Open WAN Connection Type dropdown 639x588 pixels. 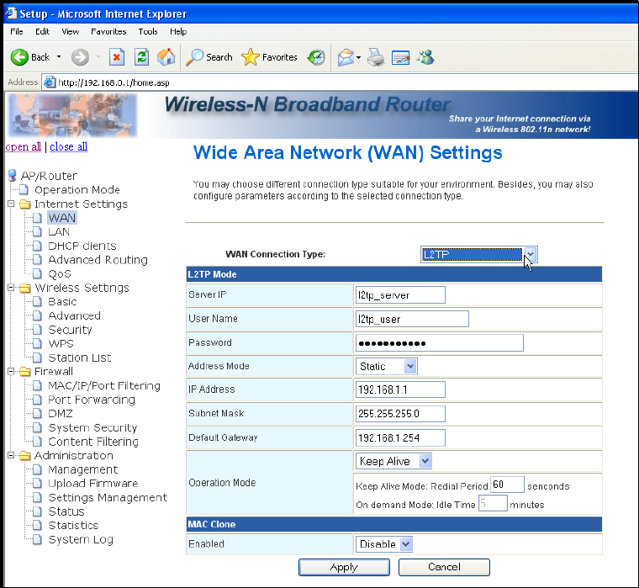pyautogui.click(x=479, y=254)
